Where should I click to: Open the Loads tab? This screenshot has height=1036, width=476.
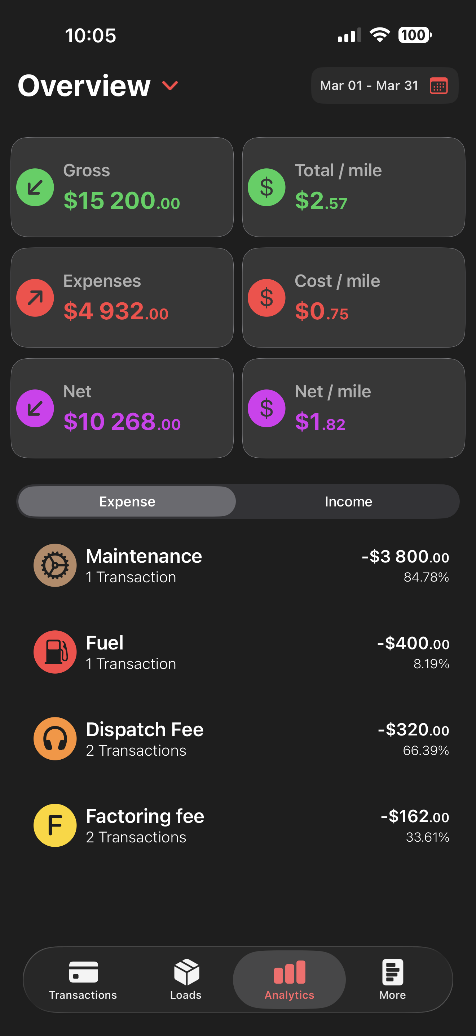click(x=186, y=979)
